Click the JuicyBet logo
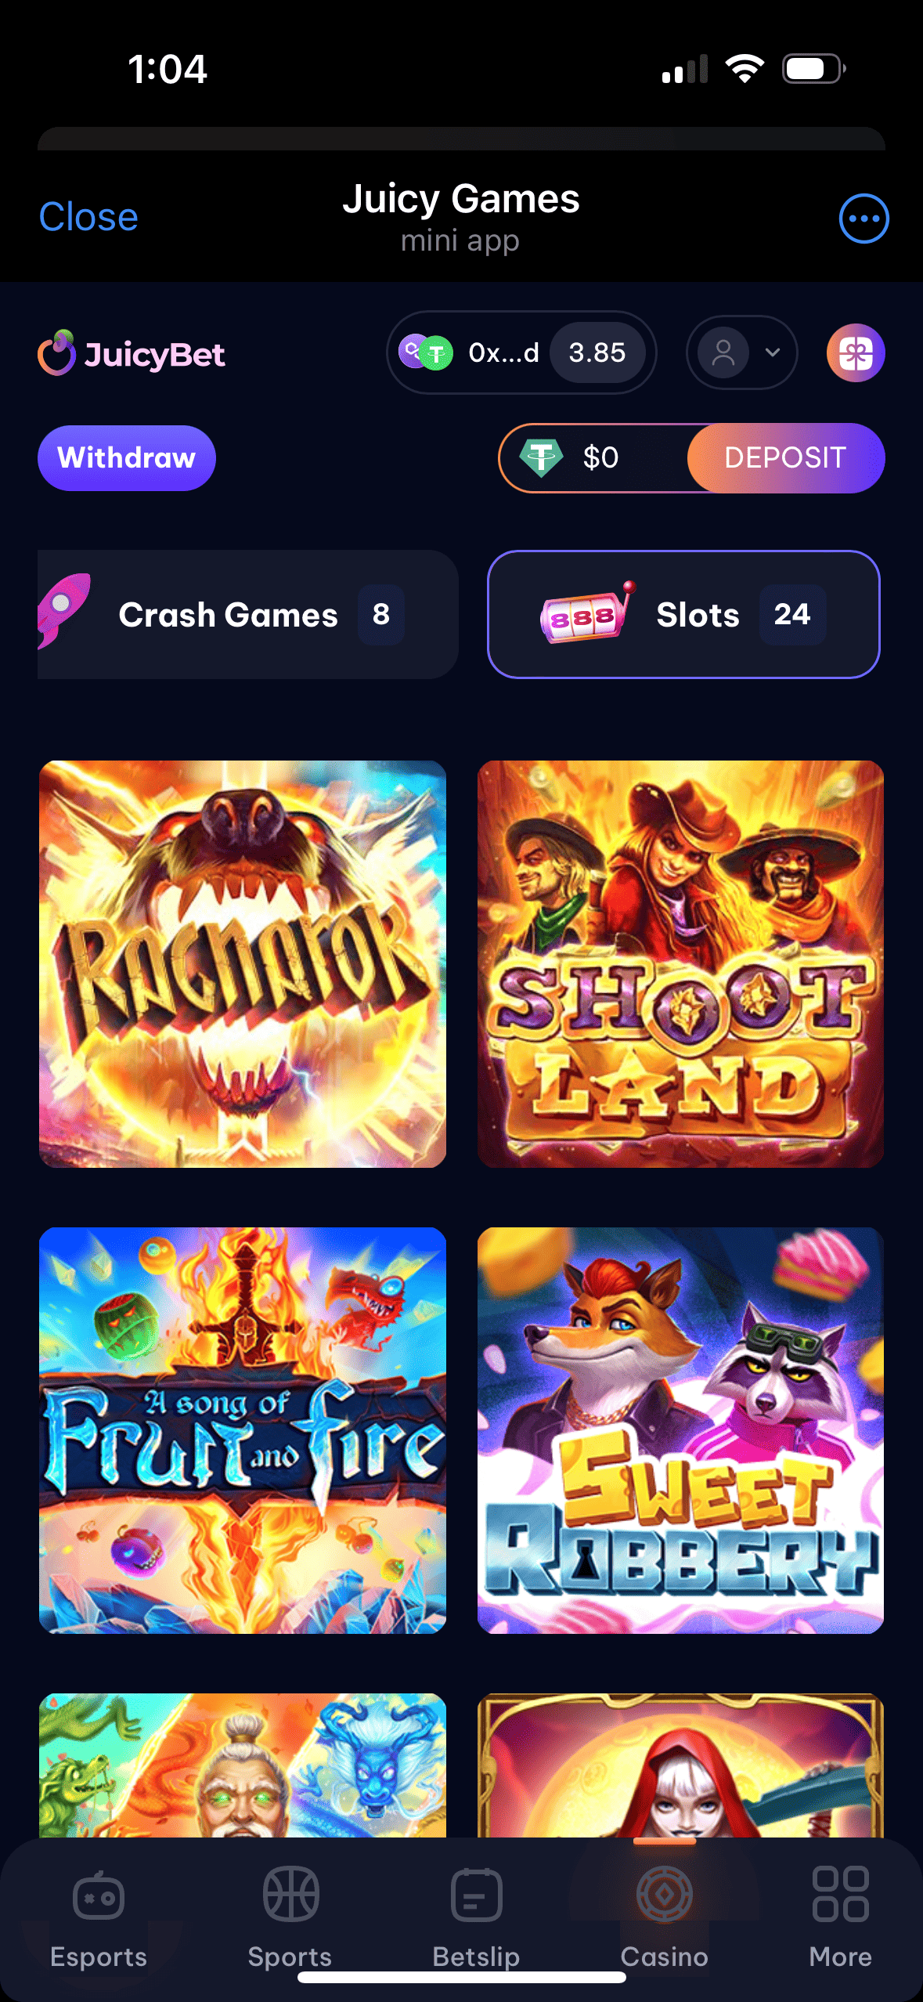 [x=132, y=353]
